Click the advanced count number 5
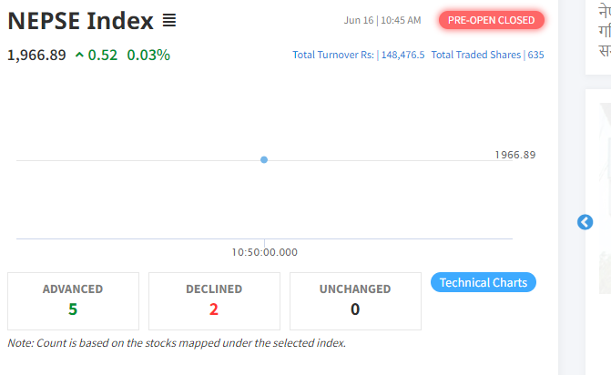This screenshot has width=611, height=375. tap(73, 309)
